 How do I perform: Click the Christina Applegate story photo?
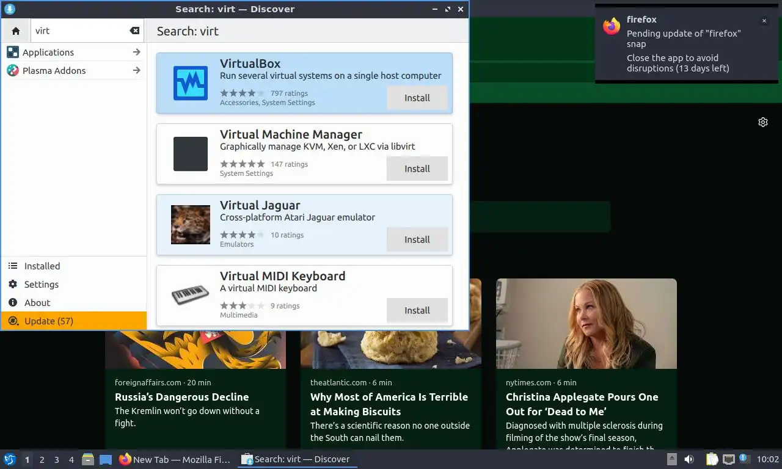click(x=586, y=324)
